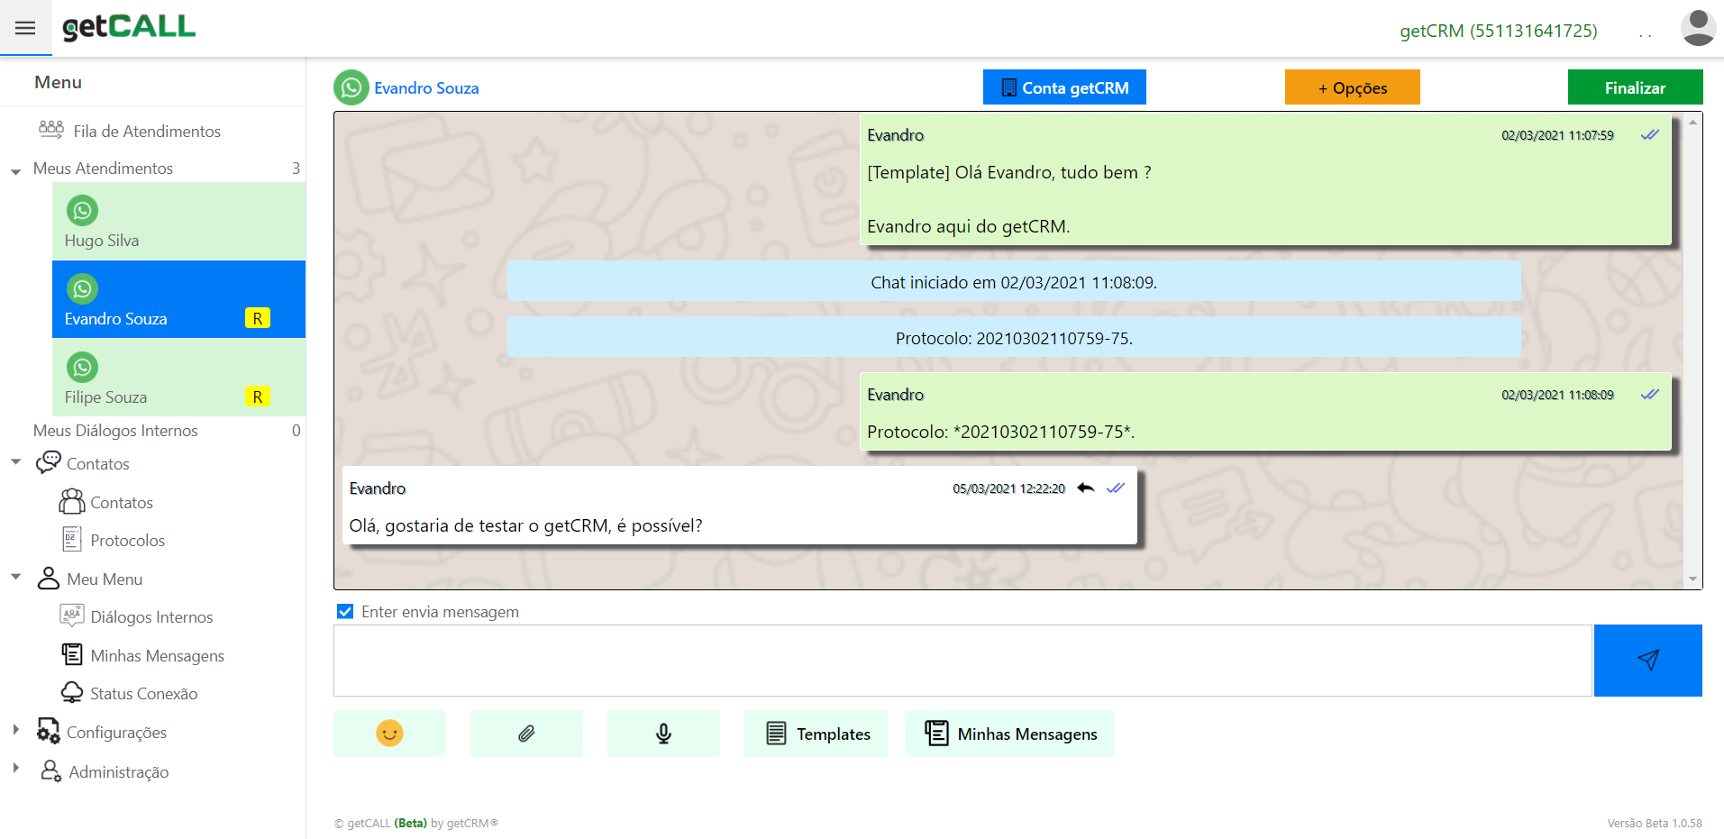This screenshot has width=1724, height=839.
Task: Click incoming message about testing getCRM
Action: pos(740,505)
